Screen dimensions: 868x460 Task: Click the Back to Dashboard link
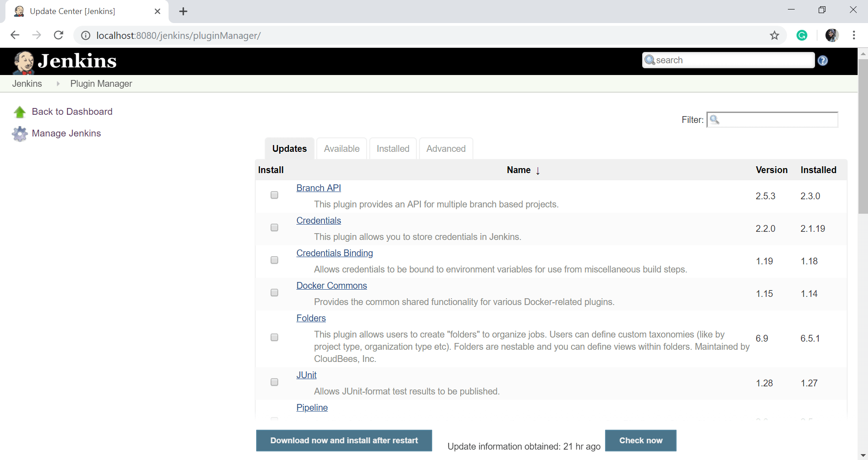click(72, 112)
